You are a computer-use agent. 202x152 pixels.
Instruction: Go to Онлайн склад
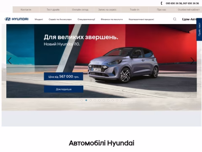80,10
